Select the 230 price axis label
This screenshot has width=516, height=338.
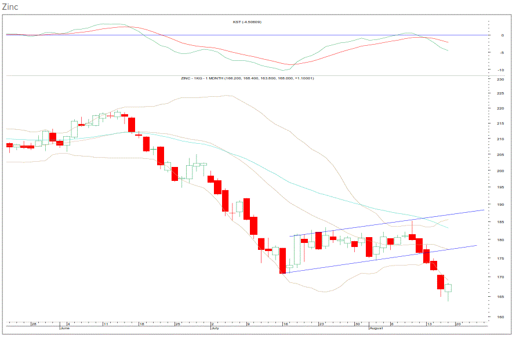(500, 79)
